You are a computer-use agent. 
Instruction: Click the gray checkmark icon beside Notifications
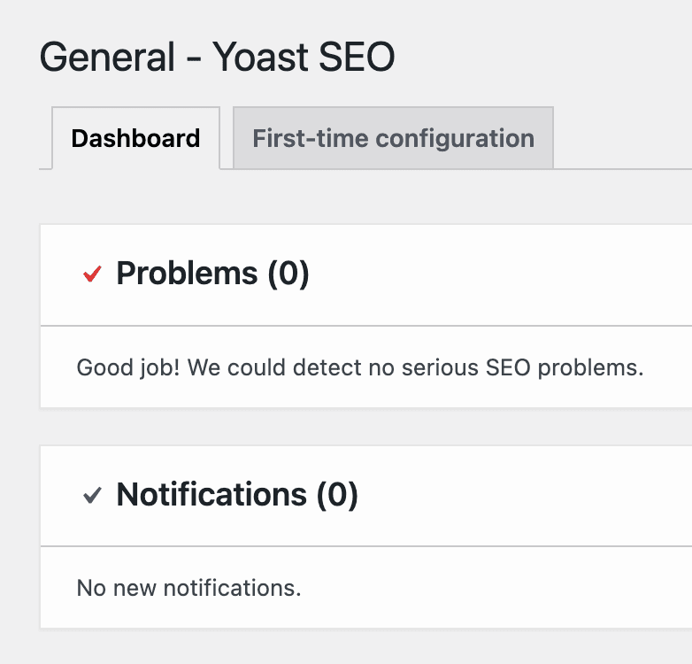[x=92, y=496]
